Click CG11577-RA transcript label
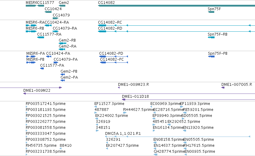This screenshot has height=156, width=255. click(x=49, y=34)
